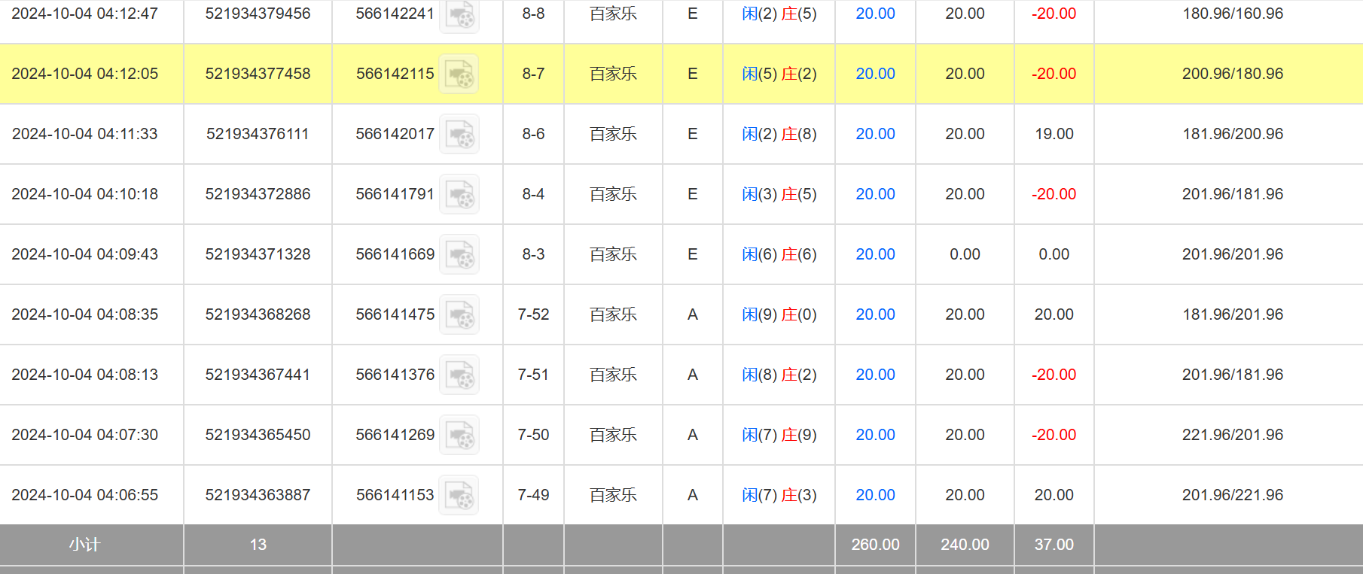Select the 小计 subtotal row label
Viewport: 1363px width, 574px height.
[x=84, y=545]
